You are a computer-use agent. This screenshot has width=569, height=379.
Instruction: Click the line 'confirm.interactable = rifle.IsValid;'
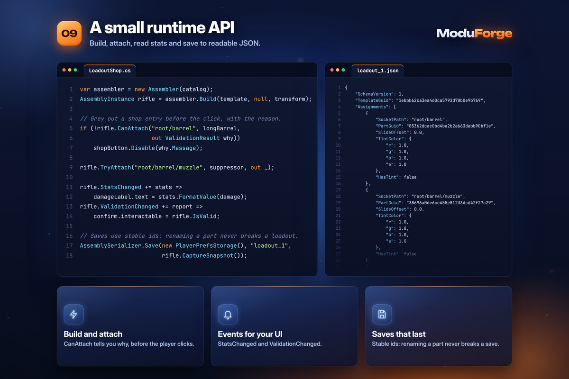point(156,216)
